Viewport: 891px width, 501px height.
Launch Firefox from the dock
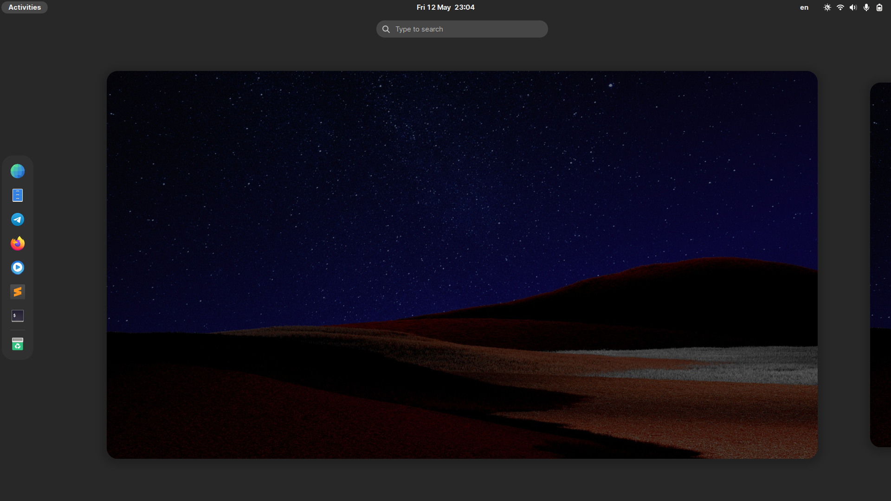(x=18, y=244)
